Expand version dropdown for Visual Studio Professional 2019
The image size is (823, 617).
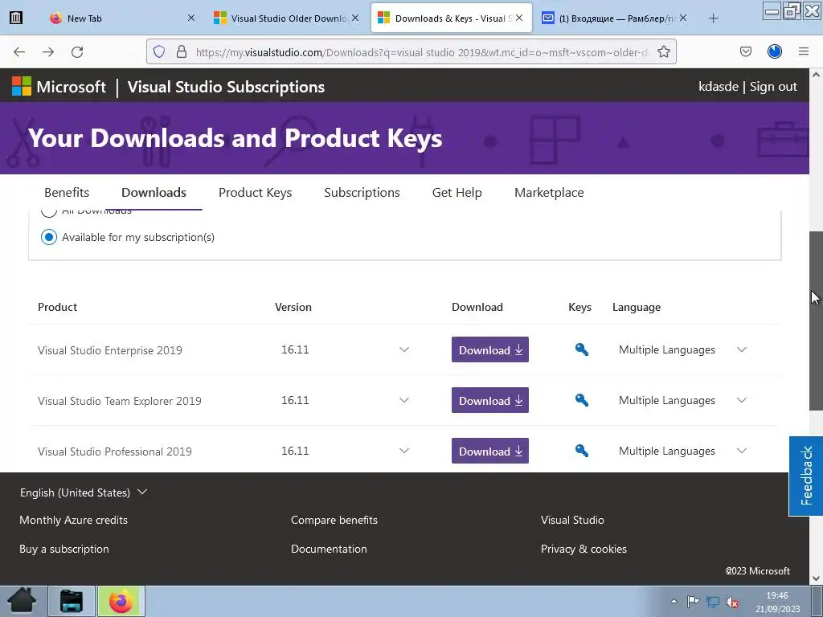(403, 451)
